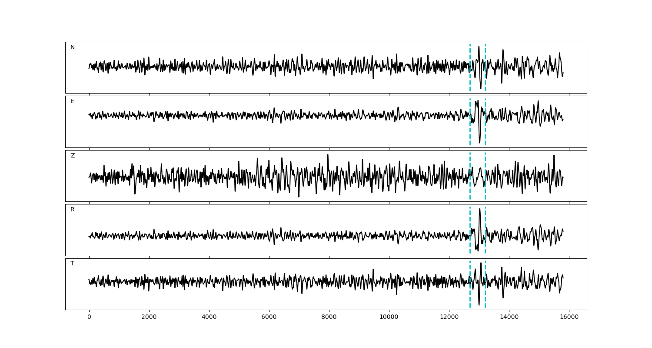Screen dimensions: 652x348
Task: Click the E channel label
Action: click(72, 101)
